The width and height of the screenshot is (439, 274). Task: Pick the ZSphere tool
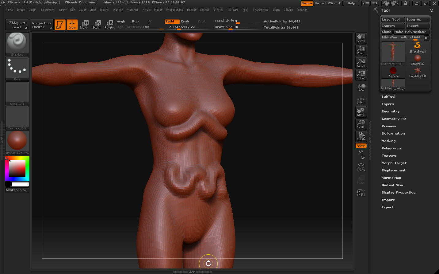click(x=393, y=72)
